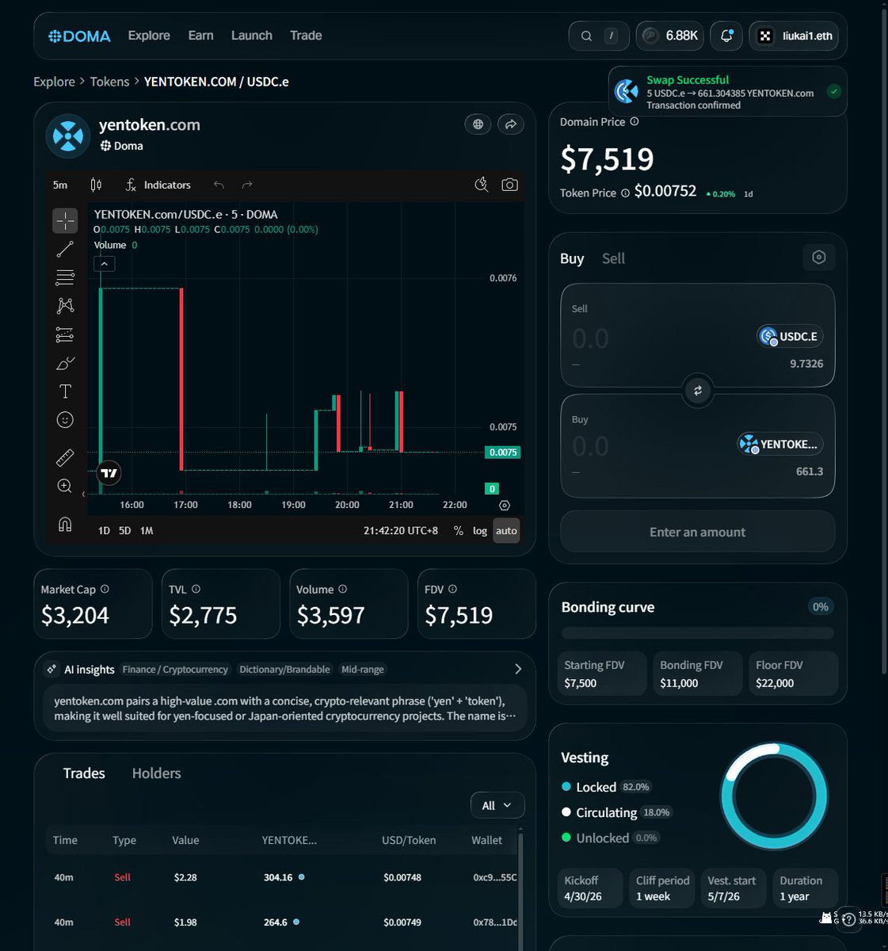The image size is (888, 951).
Task: Open the Launch menu
Action: (x=252, y=36)
